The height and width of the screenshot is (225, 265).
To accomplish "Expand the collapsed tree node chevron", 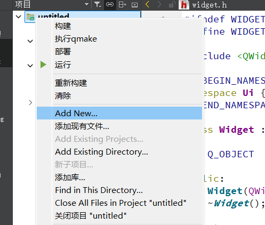I will tap(30, 102).
